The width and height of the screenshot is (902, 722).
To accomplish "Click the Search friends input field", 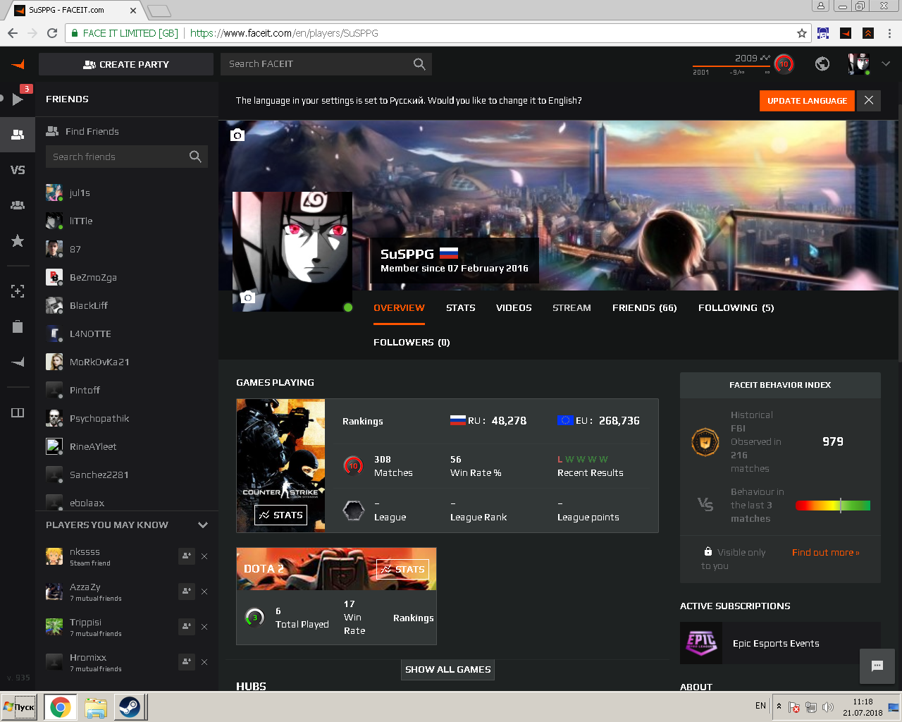I will point(116,157).
